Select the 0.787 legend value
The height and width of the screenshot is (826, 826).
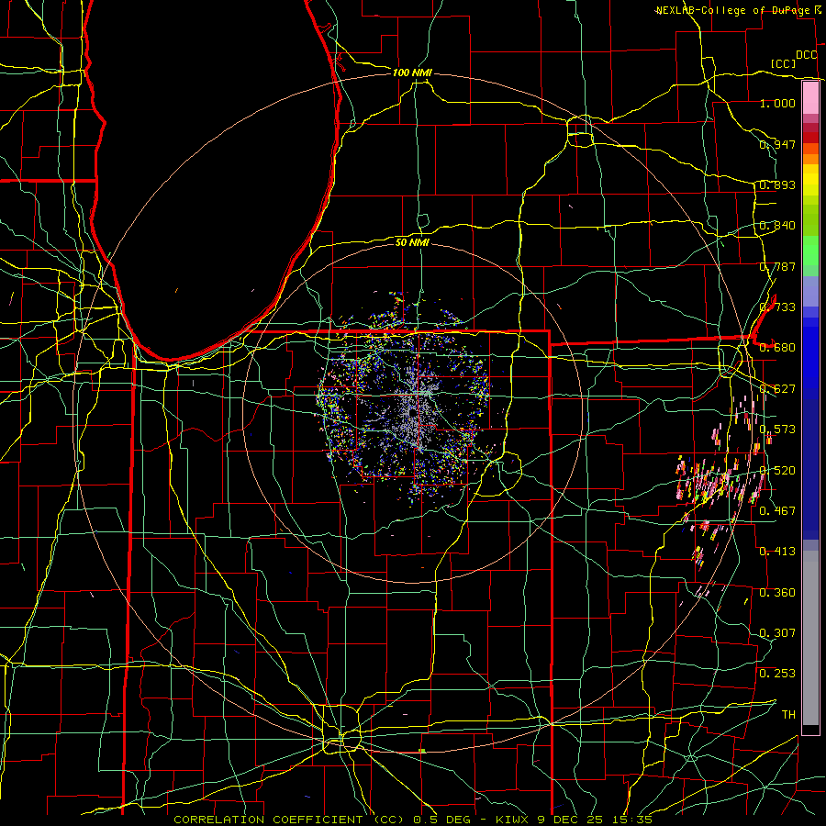pyautogui.click(x=777, y=266)
